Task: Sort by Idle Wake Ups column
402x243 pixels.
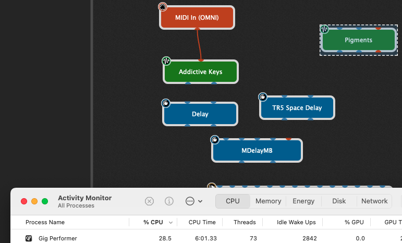Action: [296, 222]
